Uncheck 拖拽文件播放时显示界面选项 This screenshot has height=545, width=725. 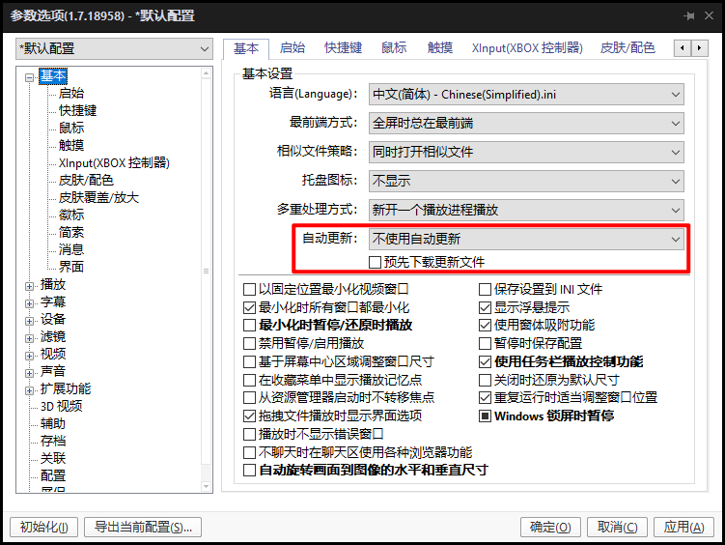pyautogui.click(x=250, y=416)
